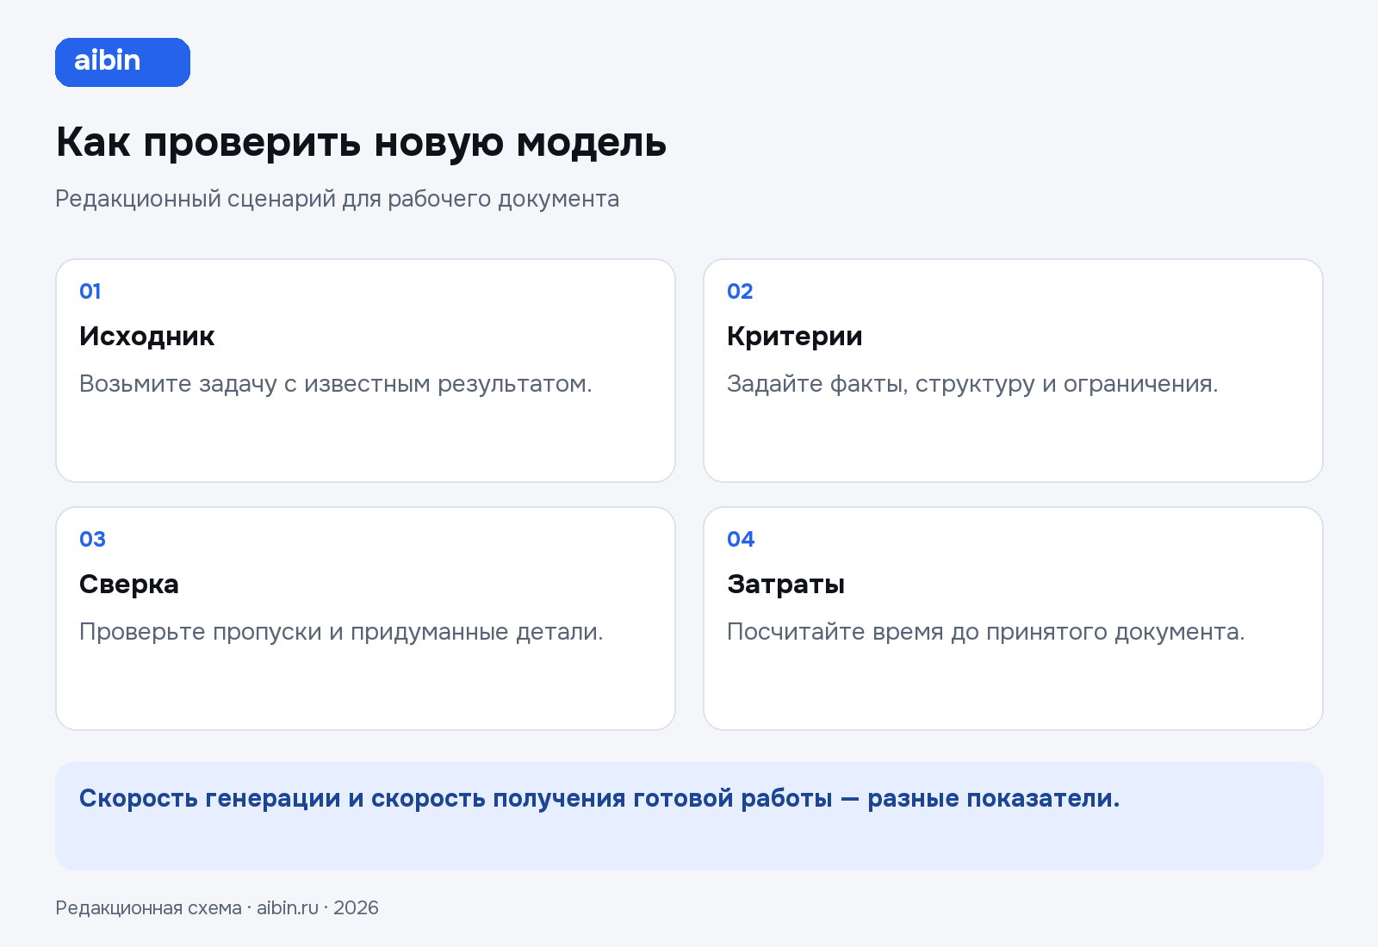Select the heading "Как проверить новую модель"
The height and width of the screenshot is (947, 1378).
pos(361,143)
